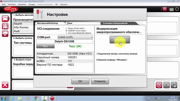Image resolution: width=180 pixels, height=101 pixels.
Task: Select the car diagnostics sidebar icon
Action: click(x=5, y=19)
